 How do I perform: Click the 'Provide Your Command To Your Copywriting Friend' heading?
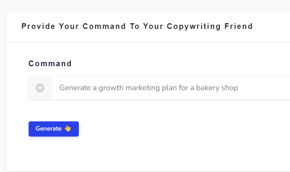pyautogui.click(x=137, y=26)
